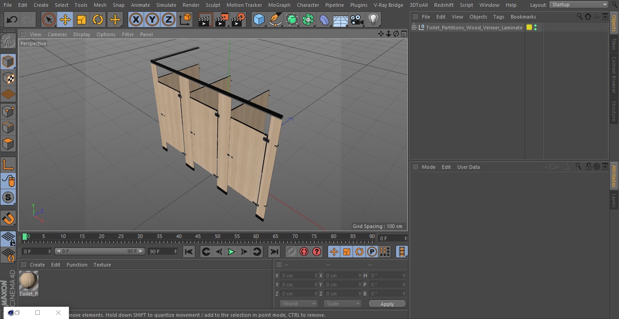The image size is (619, 319).
Task: Toggle coordinate system icon
Action: click(x=185, y=20)
